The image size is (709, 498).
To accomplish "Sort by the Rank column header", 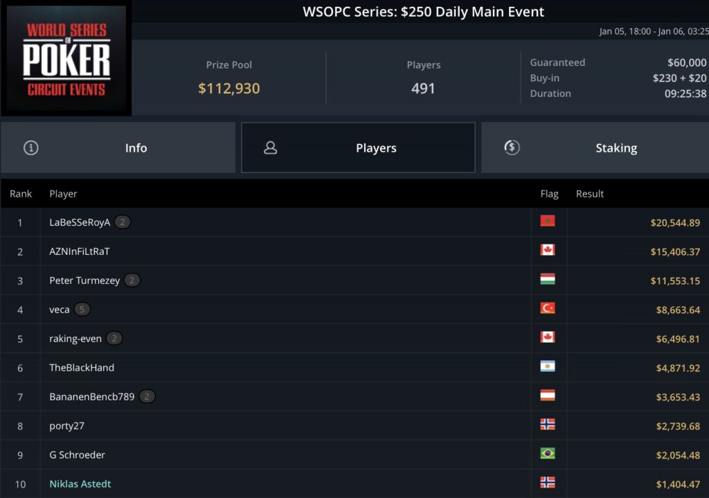I will [x=21, y=194].
